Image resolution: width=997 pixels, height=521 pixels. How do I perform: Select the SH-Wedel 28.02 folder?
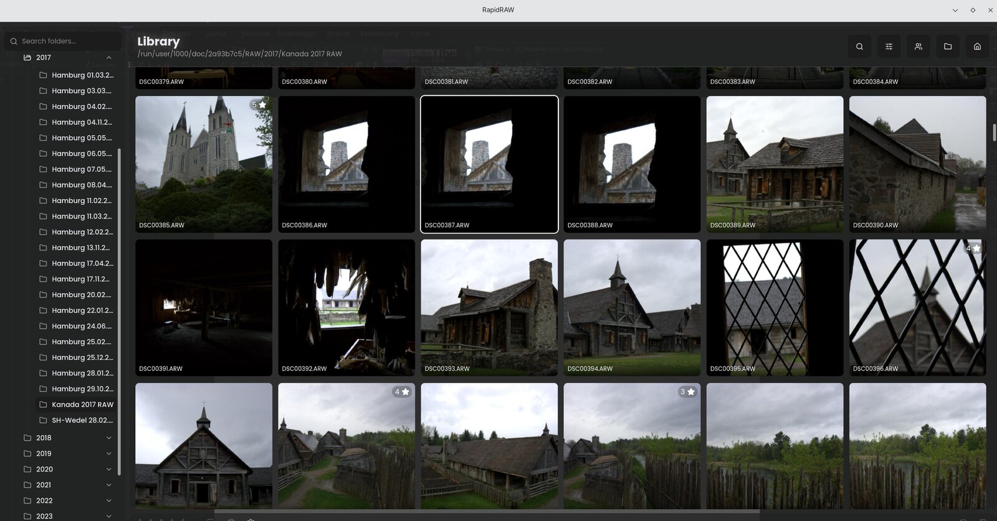[x=82, y=421]
